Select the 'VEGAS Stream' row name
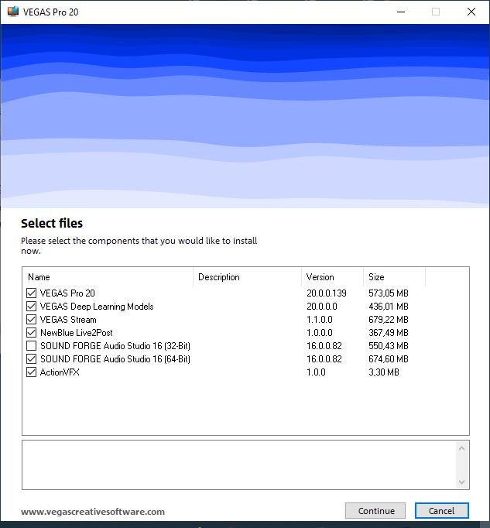The width and height of the screenshot is (490, 528). 68,319
